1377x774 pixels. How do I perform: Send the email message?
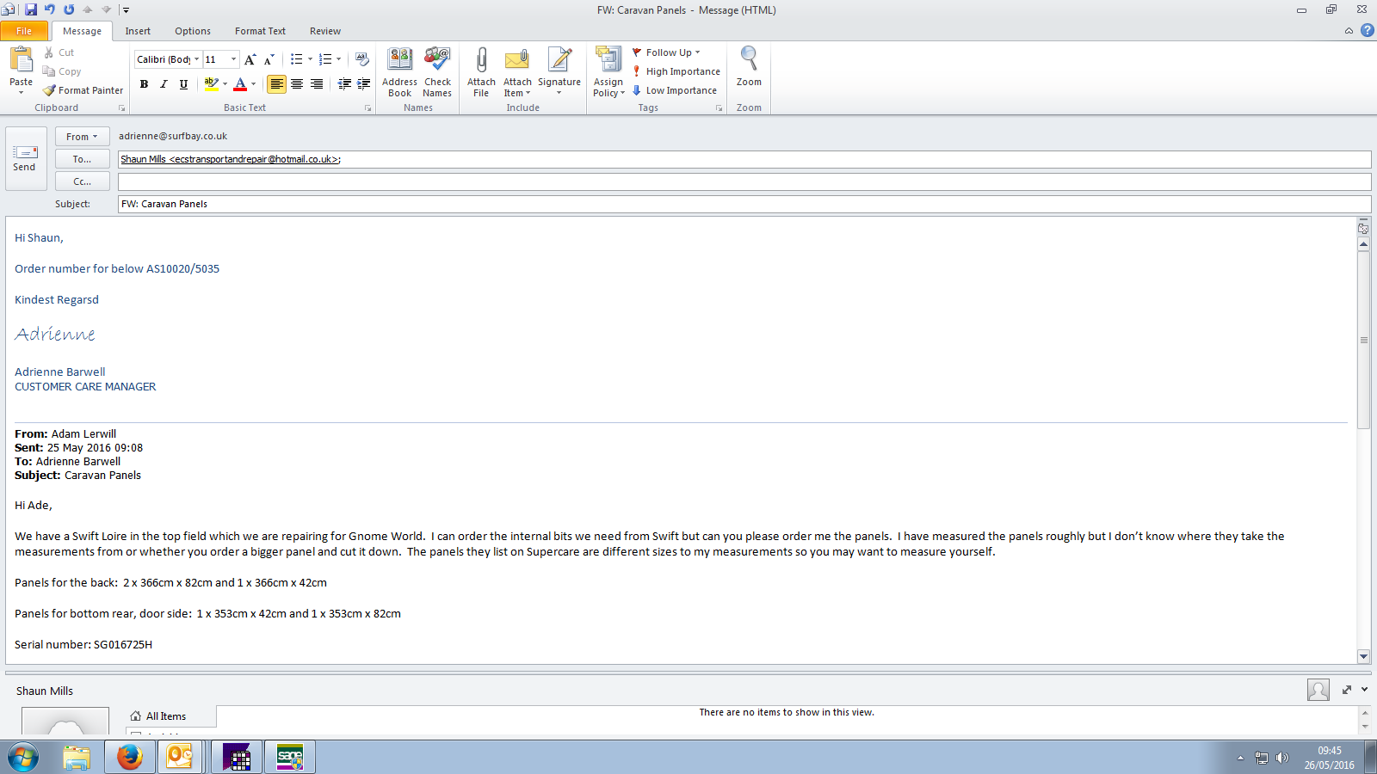tap(24, 159)
